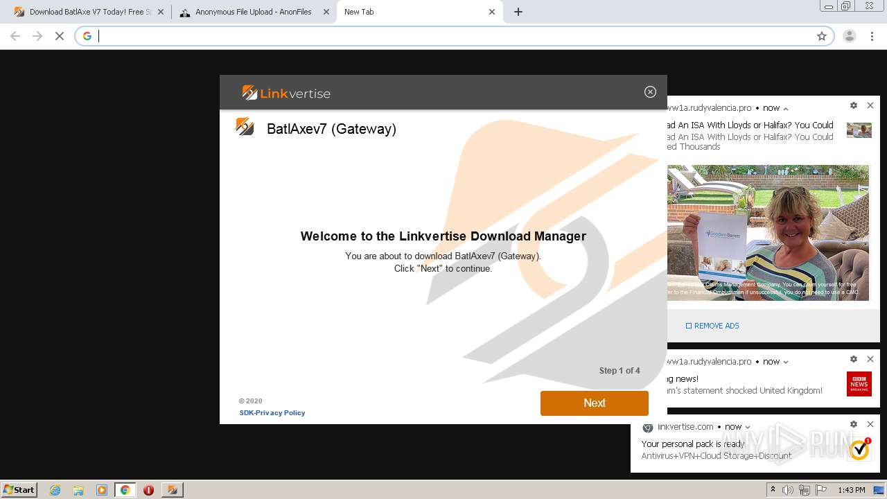The width and height of the screenshot is (887, 499).
Task: Select Chrome in the taskbar
Action: [x=125, y=490]
